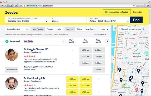The width and height of the screenshot is (151, 96).
Task: Select the Any Gender filter
Action: 38,29
